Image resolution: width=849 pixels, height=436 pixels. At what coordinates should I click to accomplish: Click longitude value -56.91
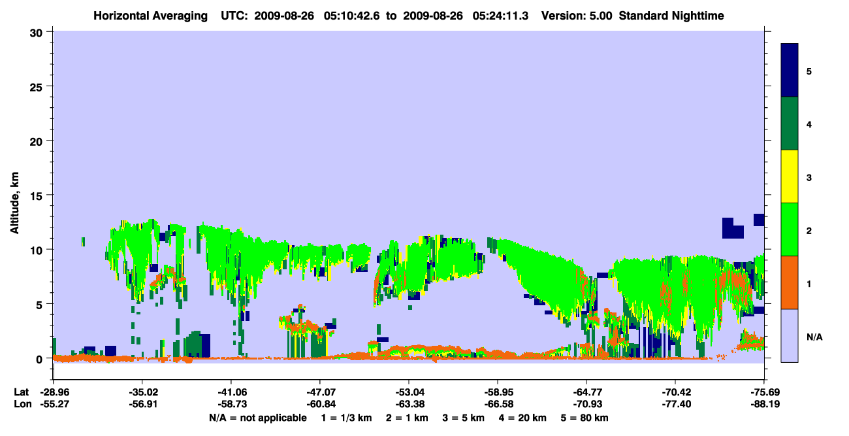[x=142, y=405]
